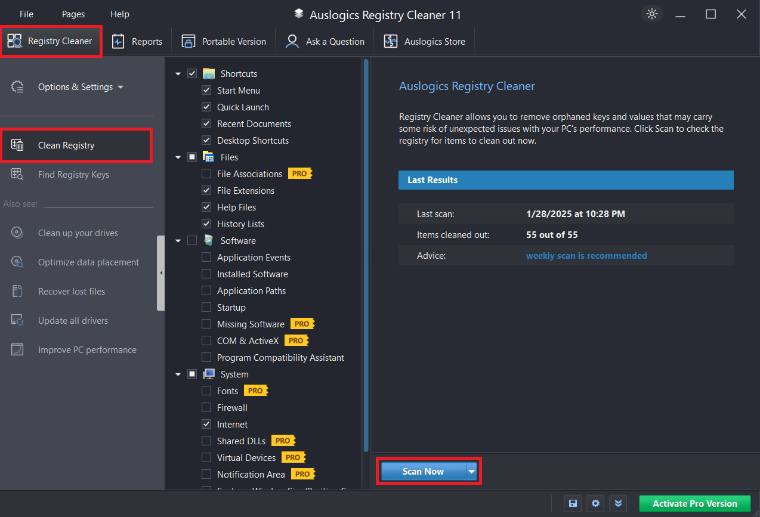Collapse the sidebar with the splitter arrow

click(161, 273)
